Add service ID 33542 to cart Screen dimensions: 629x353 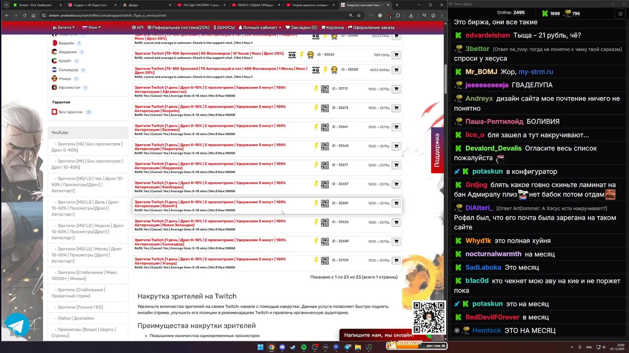pyautogui.click(x=396, y=55)
